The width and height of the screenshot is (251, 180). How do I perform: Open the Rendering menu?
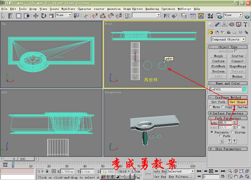click(152, 9)
